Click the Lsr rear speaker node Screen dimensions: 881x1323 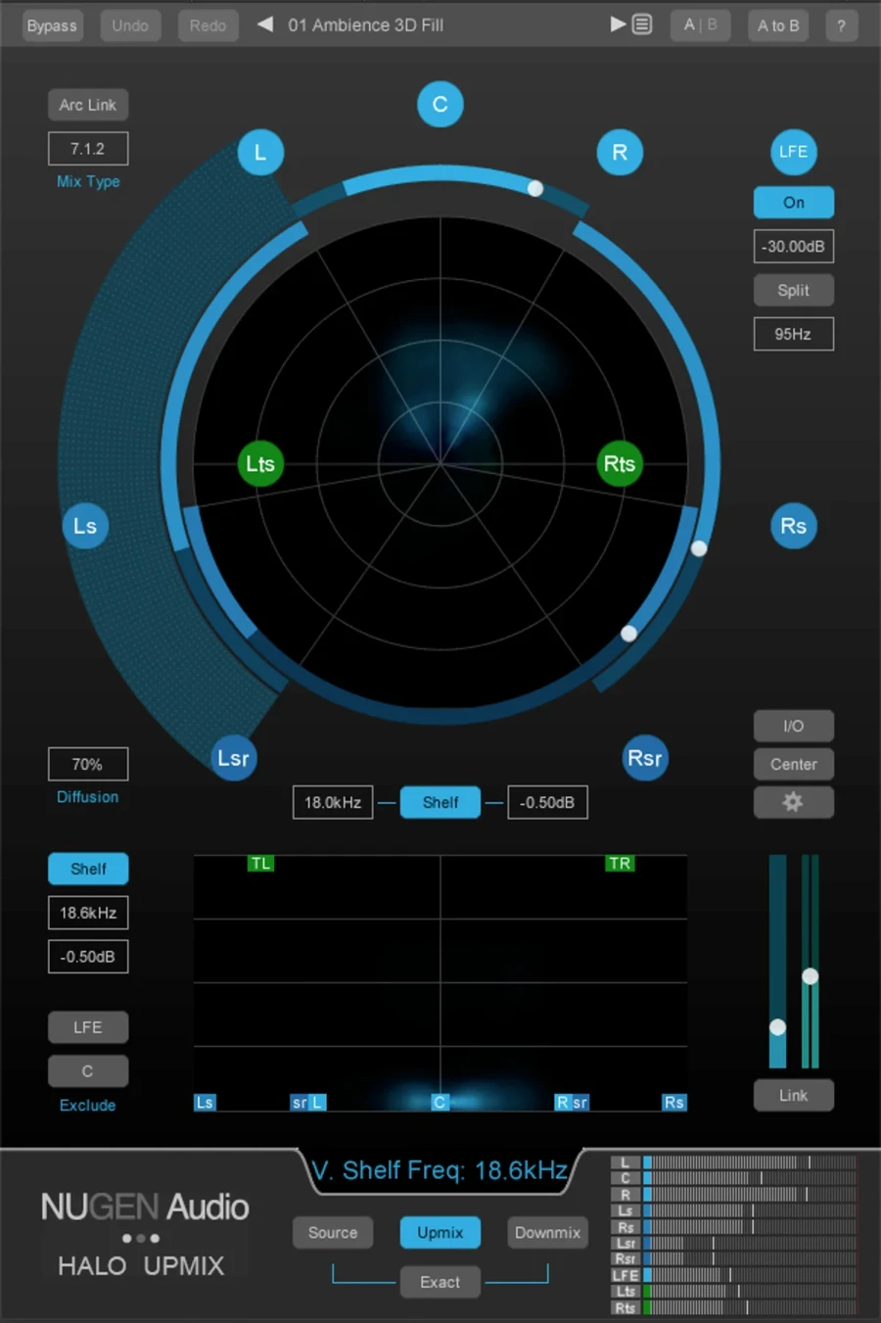point(233,758)
